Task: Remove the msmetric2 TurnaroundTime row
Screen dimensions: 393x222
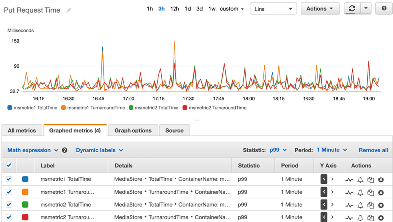Action: (381, 218)
